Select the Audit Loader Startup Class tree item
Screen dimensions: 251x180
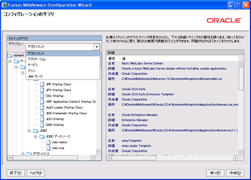[x=64, y=107]
